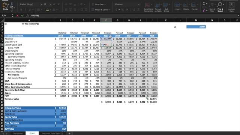This screenshot has width=240, height=135.
Task: Open Format as Table gallery
Action: 158,7
